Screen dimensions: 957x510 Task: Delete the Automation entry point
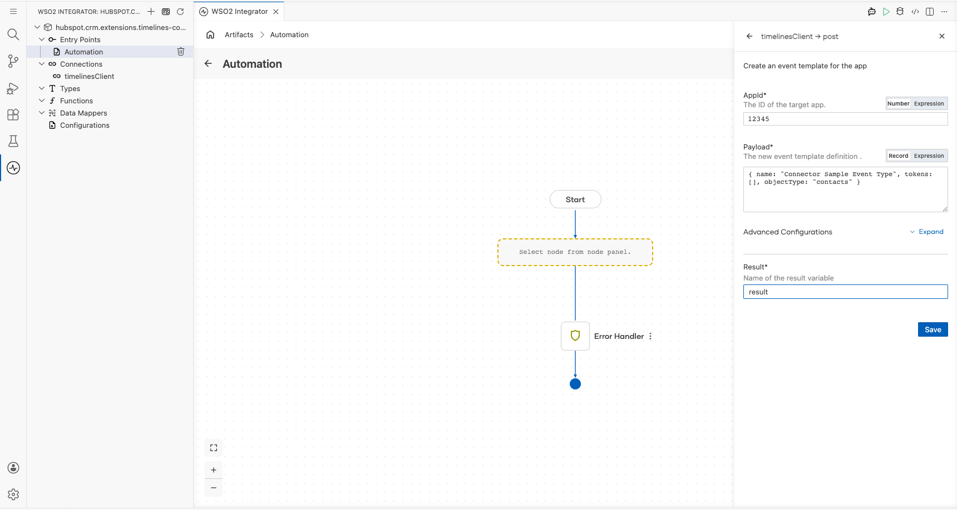(181, 52)
